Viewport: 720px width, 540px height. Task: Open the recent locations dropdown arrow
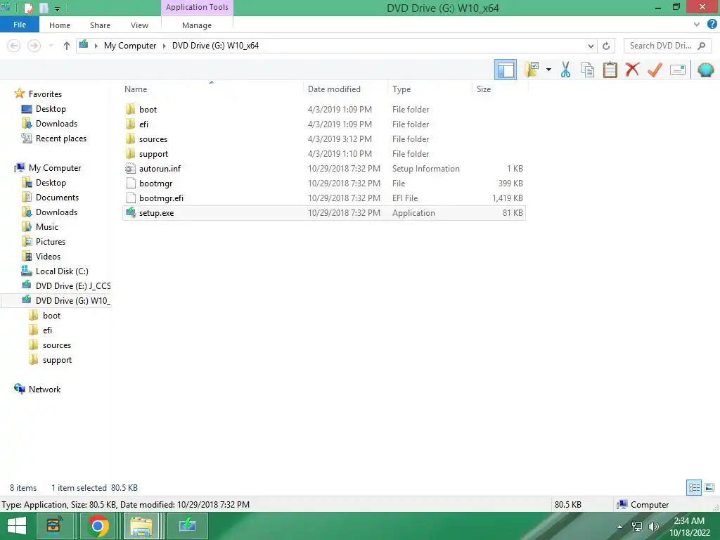[x=51, y=46]
